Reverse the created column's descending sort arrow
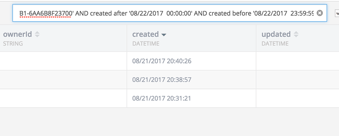 point(164,34)
